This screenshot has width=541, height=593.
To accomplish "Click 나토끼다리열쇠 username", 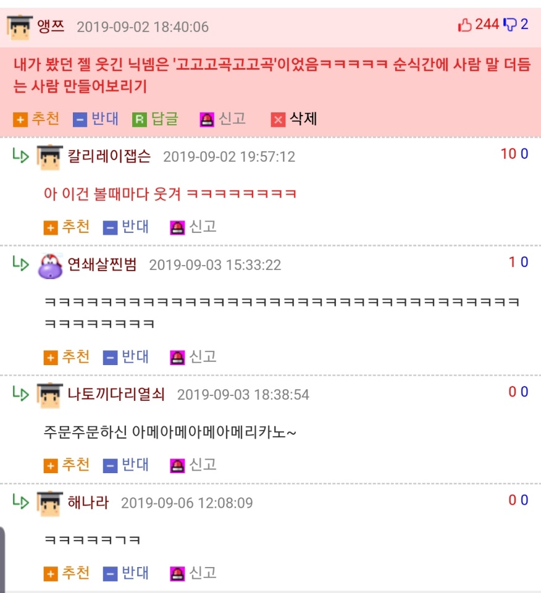I will [x=116, y=394].
